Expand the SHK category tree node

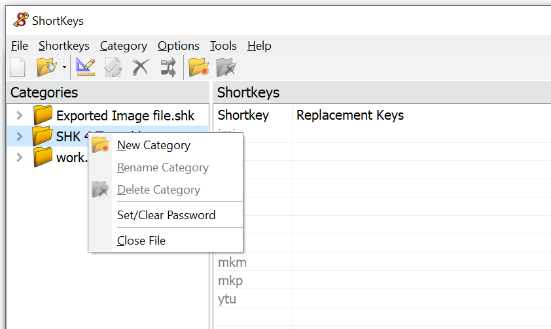click(x=19, y=137)
